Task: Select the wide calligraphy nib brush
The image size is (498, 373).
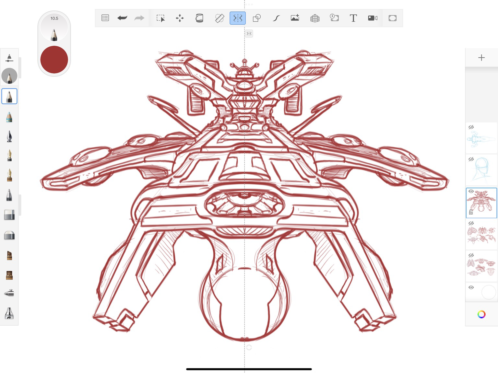Action: click(x=9, y=176)
